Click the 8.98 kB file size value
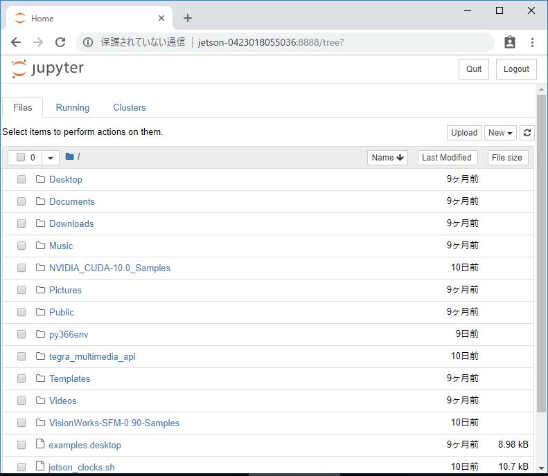This screenshot has height=476, width=548. point(513,445)
